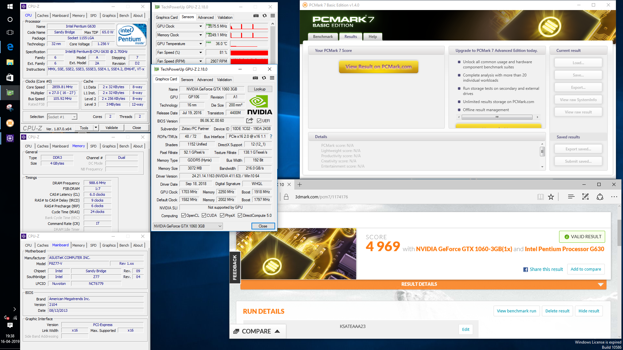Open hamburger menu in GPU-Z Sensors window

coord(273,16)
